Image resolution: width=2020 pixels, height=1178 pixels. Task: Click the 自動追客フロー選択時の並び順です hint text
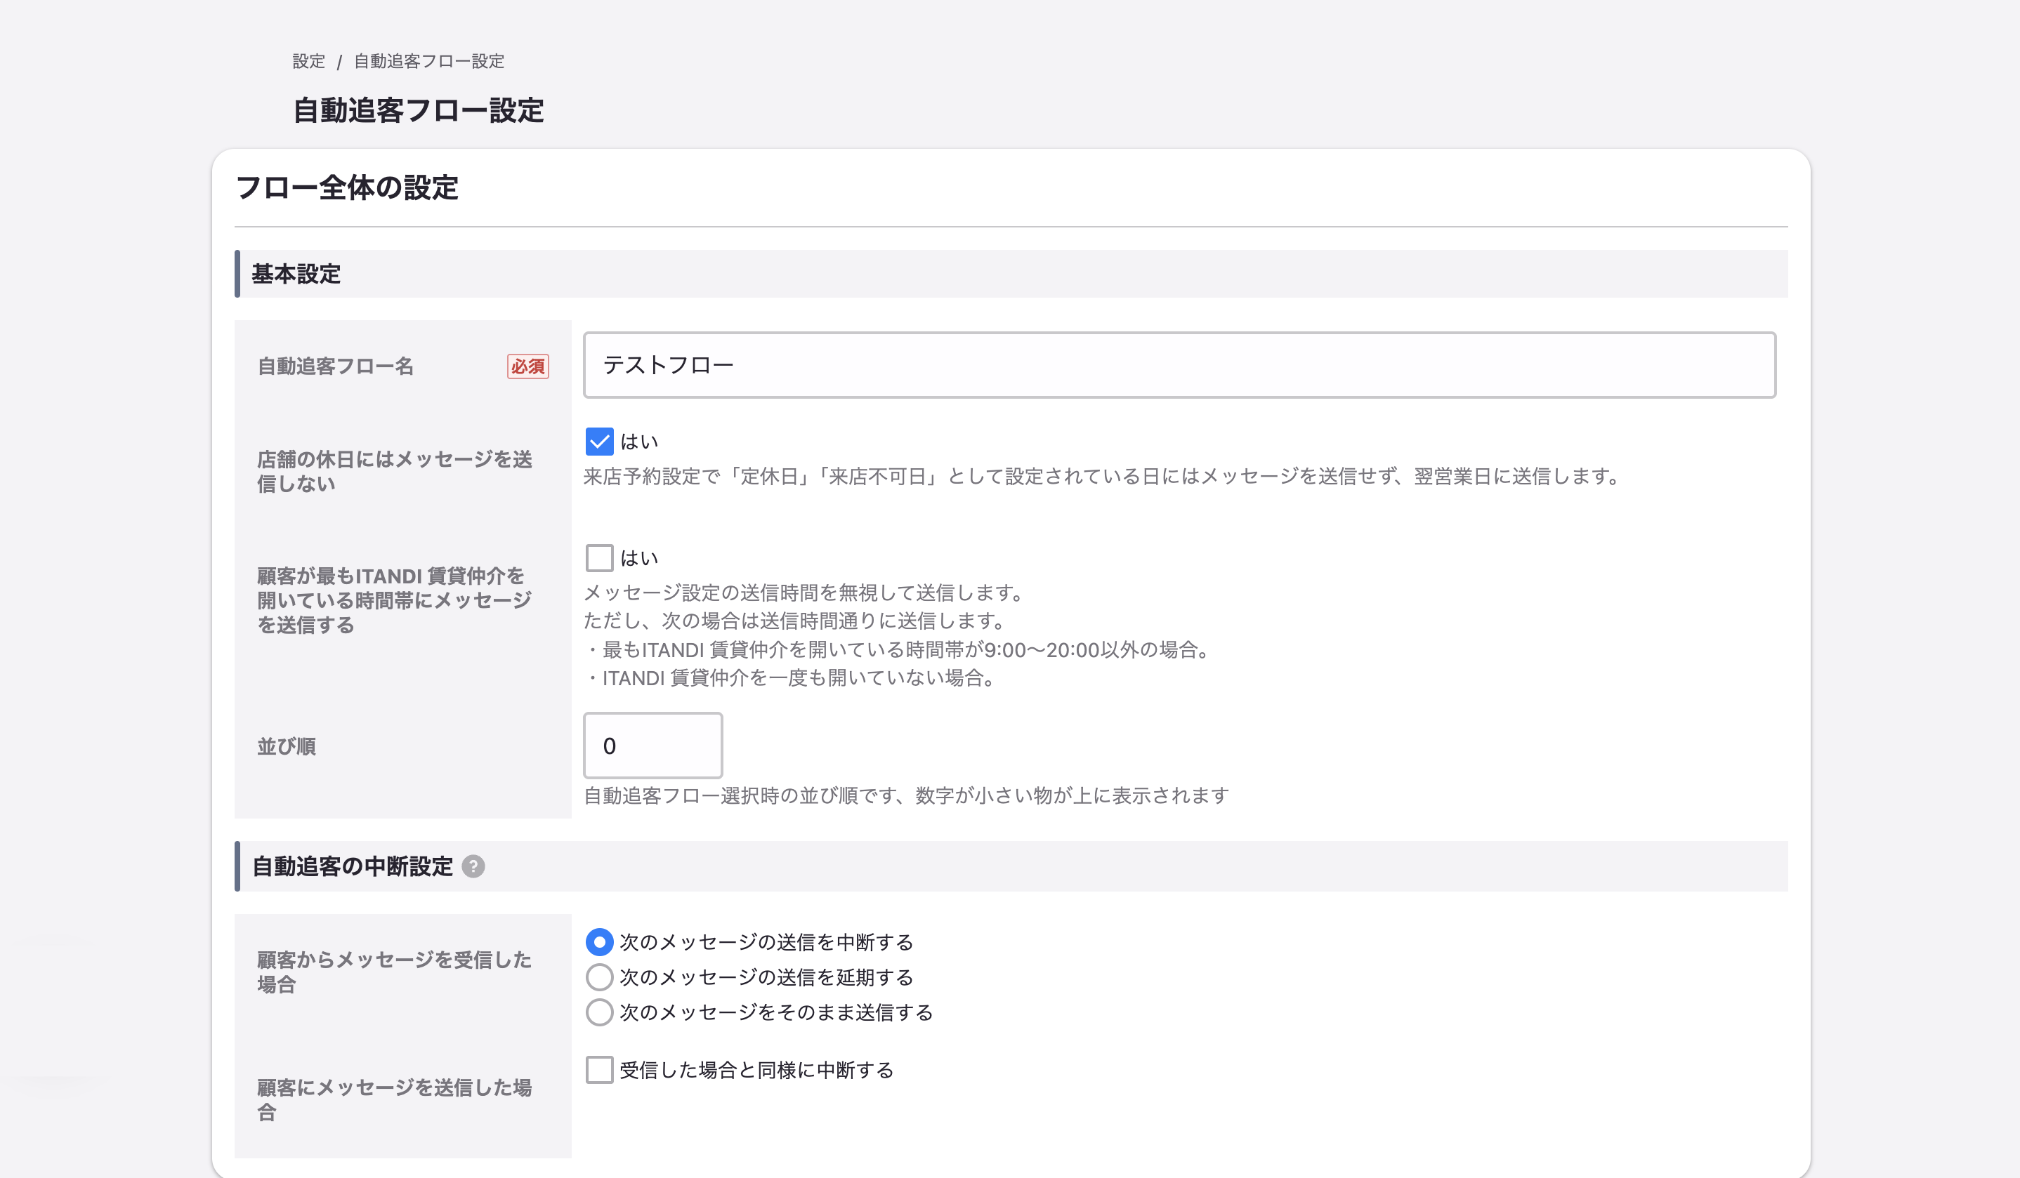[906, 796]
